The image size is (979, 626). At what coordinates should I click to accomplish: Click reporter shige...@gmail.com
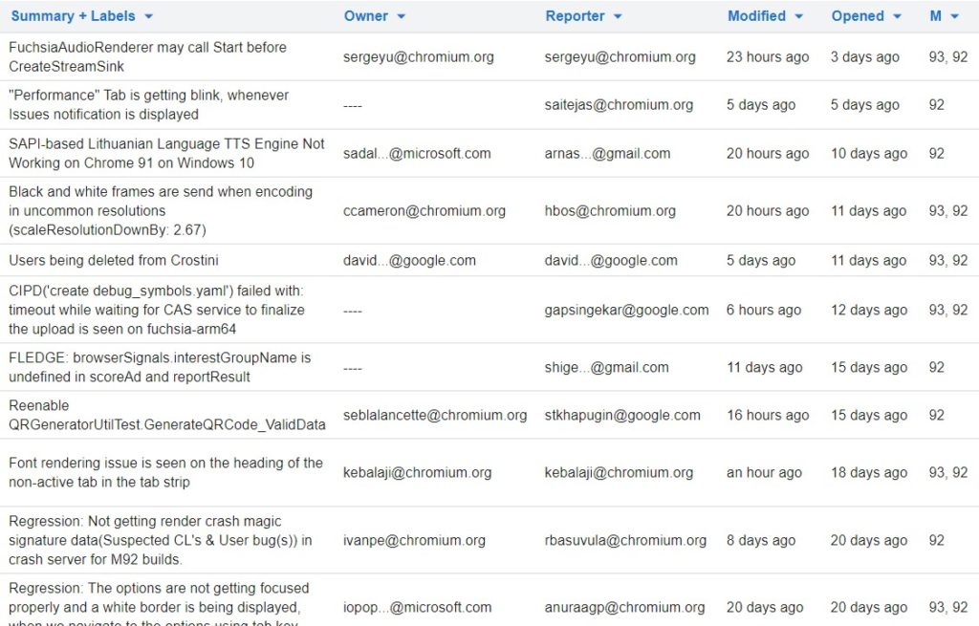point(607,368)
